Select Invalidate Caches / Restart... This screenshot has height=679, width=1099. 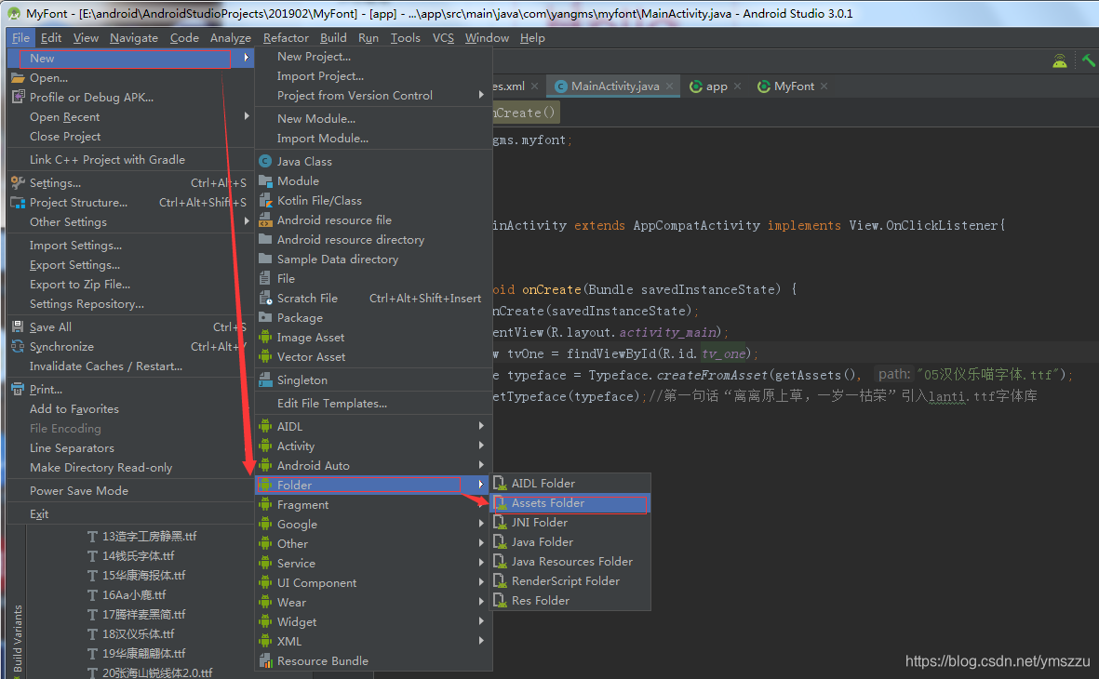pos(106,366)
